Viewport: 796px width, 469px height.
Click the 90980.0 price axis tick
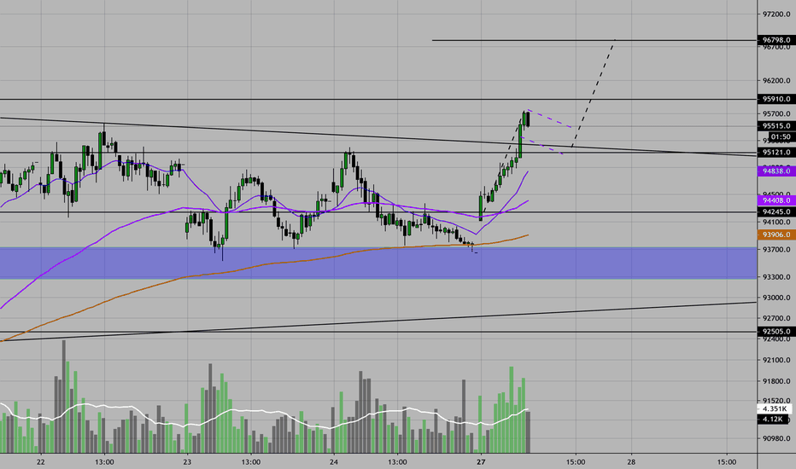tap(776, 438)
